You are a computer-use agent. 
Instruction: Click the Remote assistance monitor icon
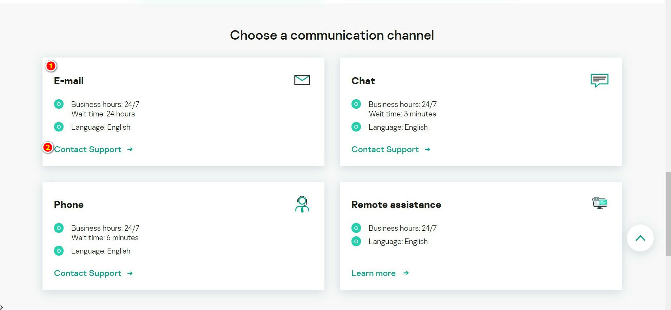pos(600,203)
